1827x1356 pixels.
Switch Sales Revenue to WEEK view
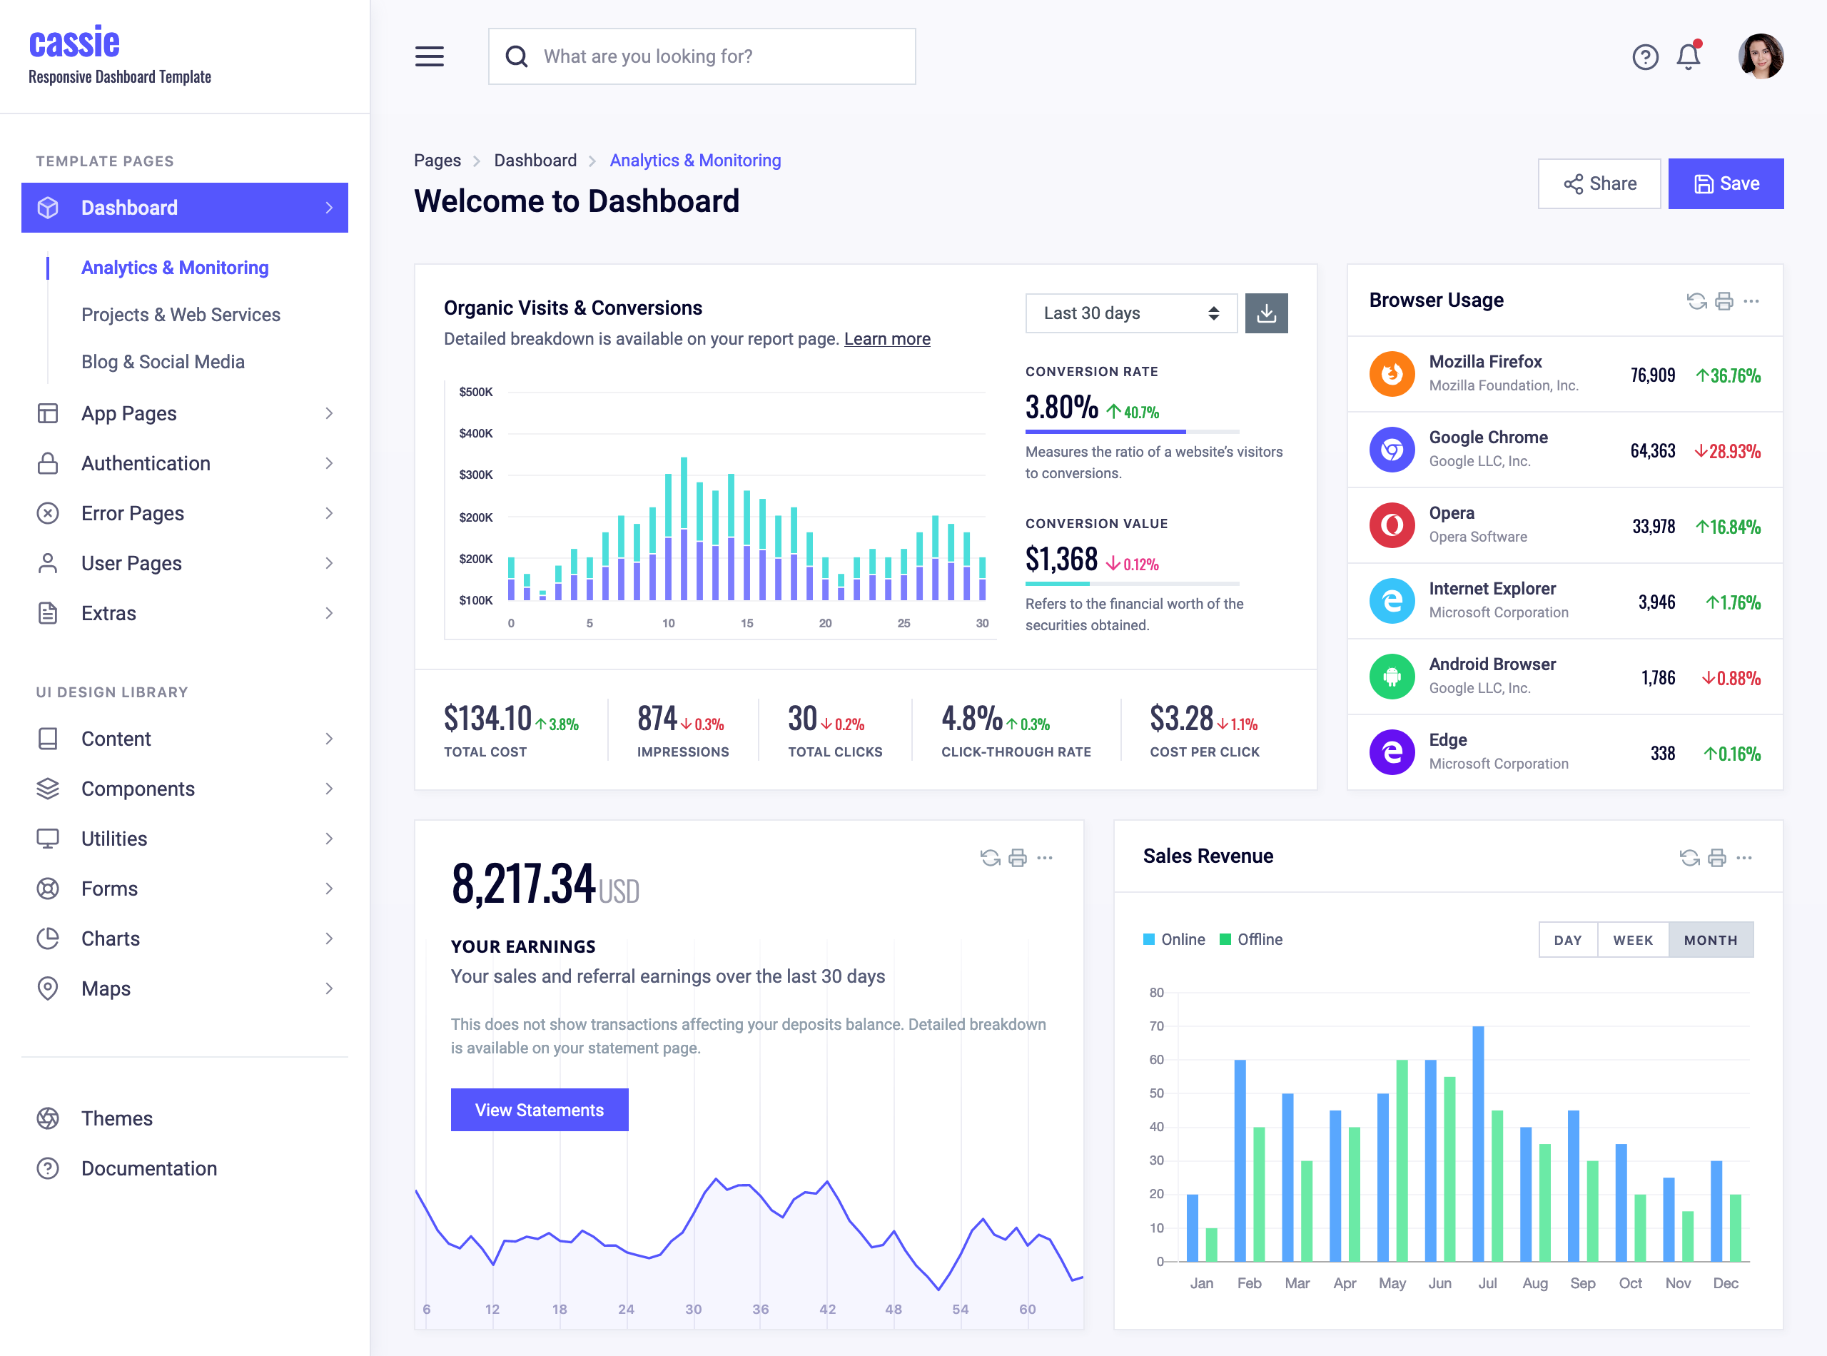pyautogui.click(x=1632, y=940)
